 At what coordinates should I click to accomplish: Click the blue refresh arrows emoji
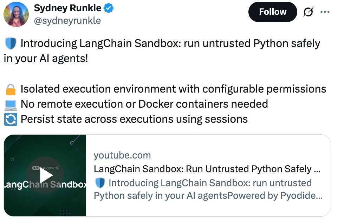(x=11, y=119)
